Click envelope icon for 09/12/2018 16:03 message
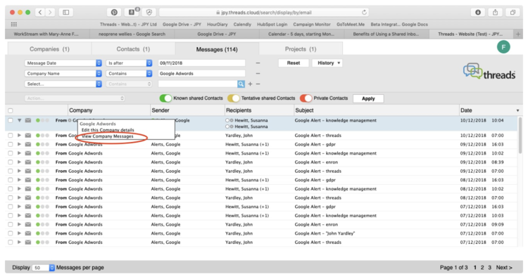Screen dimensions: 528x279 pyautogui.click(x=28, y=144)
